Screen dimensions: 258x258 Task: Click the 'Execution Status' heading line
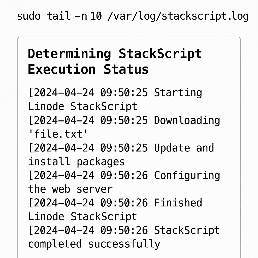pyautogui.click(x=88, y=70)
